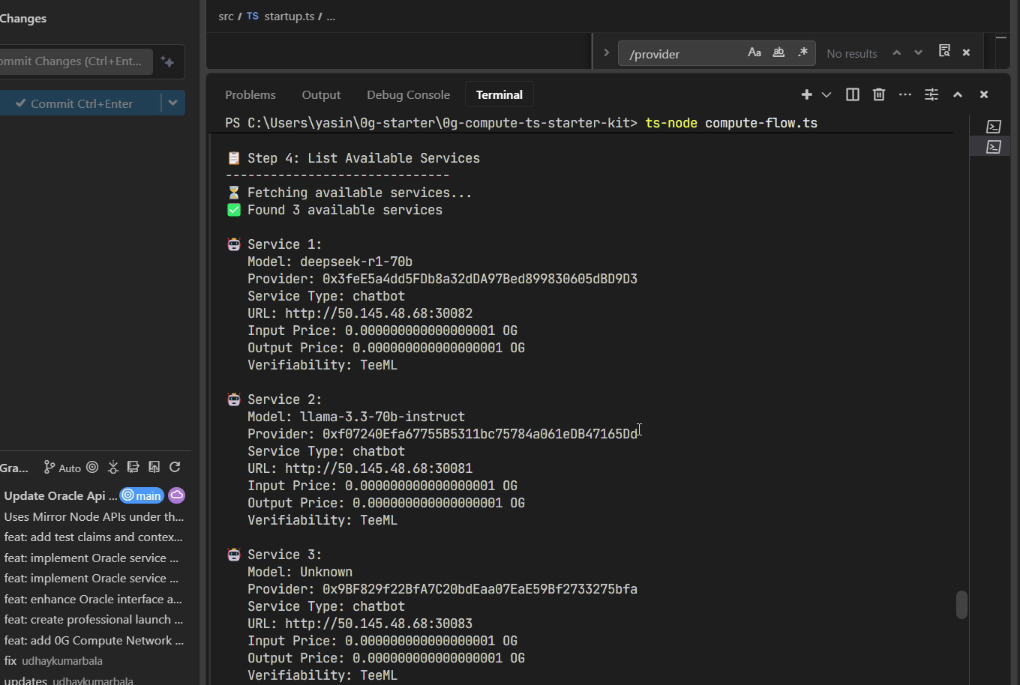Click 'Model: llama-3.3-70b-instruct' terminal line

click(356, 417)
